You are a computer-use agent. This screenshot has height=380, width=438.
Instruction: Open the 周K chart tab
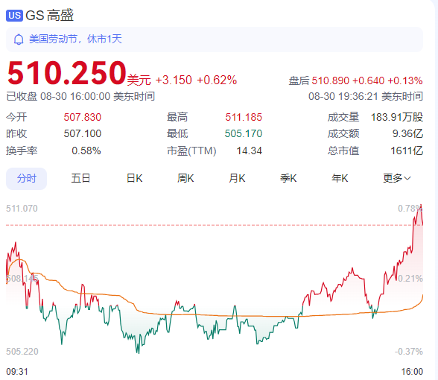pos(185,178)
